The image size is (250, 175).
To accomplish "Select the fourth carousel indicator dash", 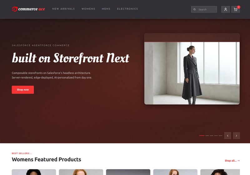I will pos(216,136).
